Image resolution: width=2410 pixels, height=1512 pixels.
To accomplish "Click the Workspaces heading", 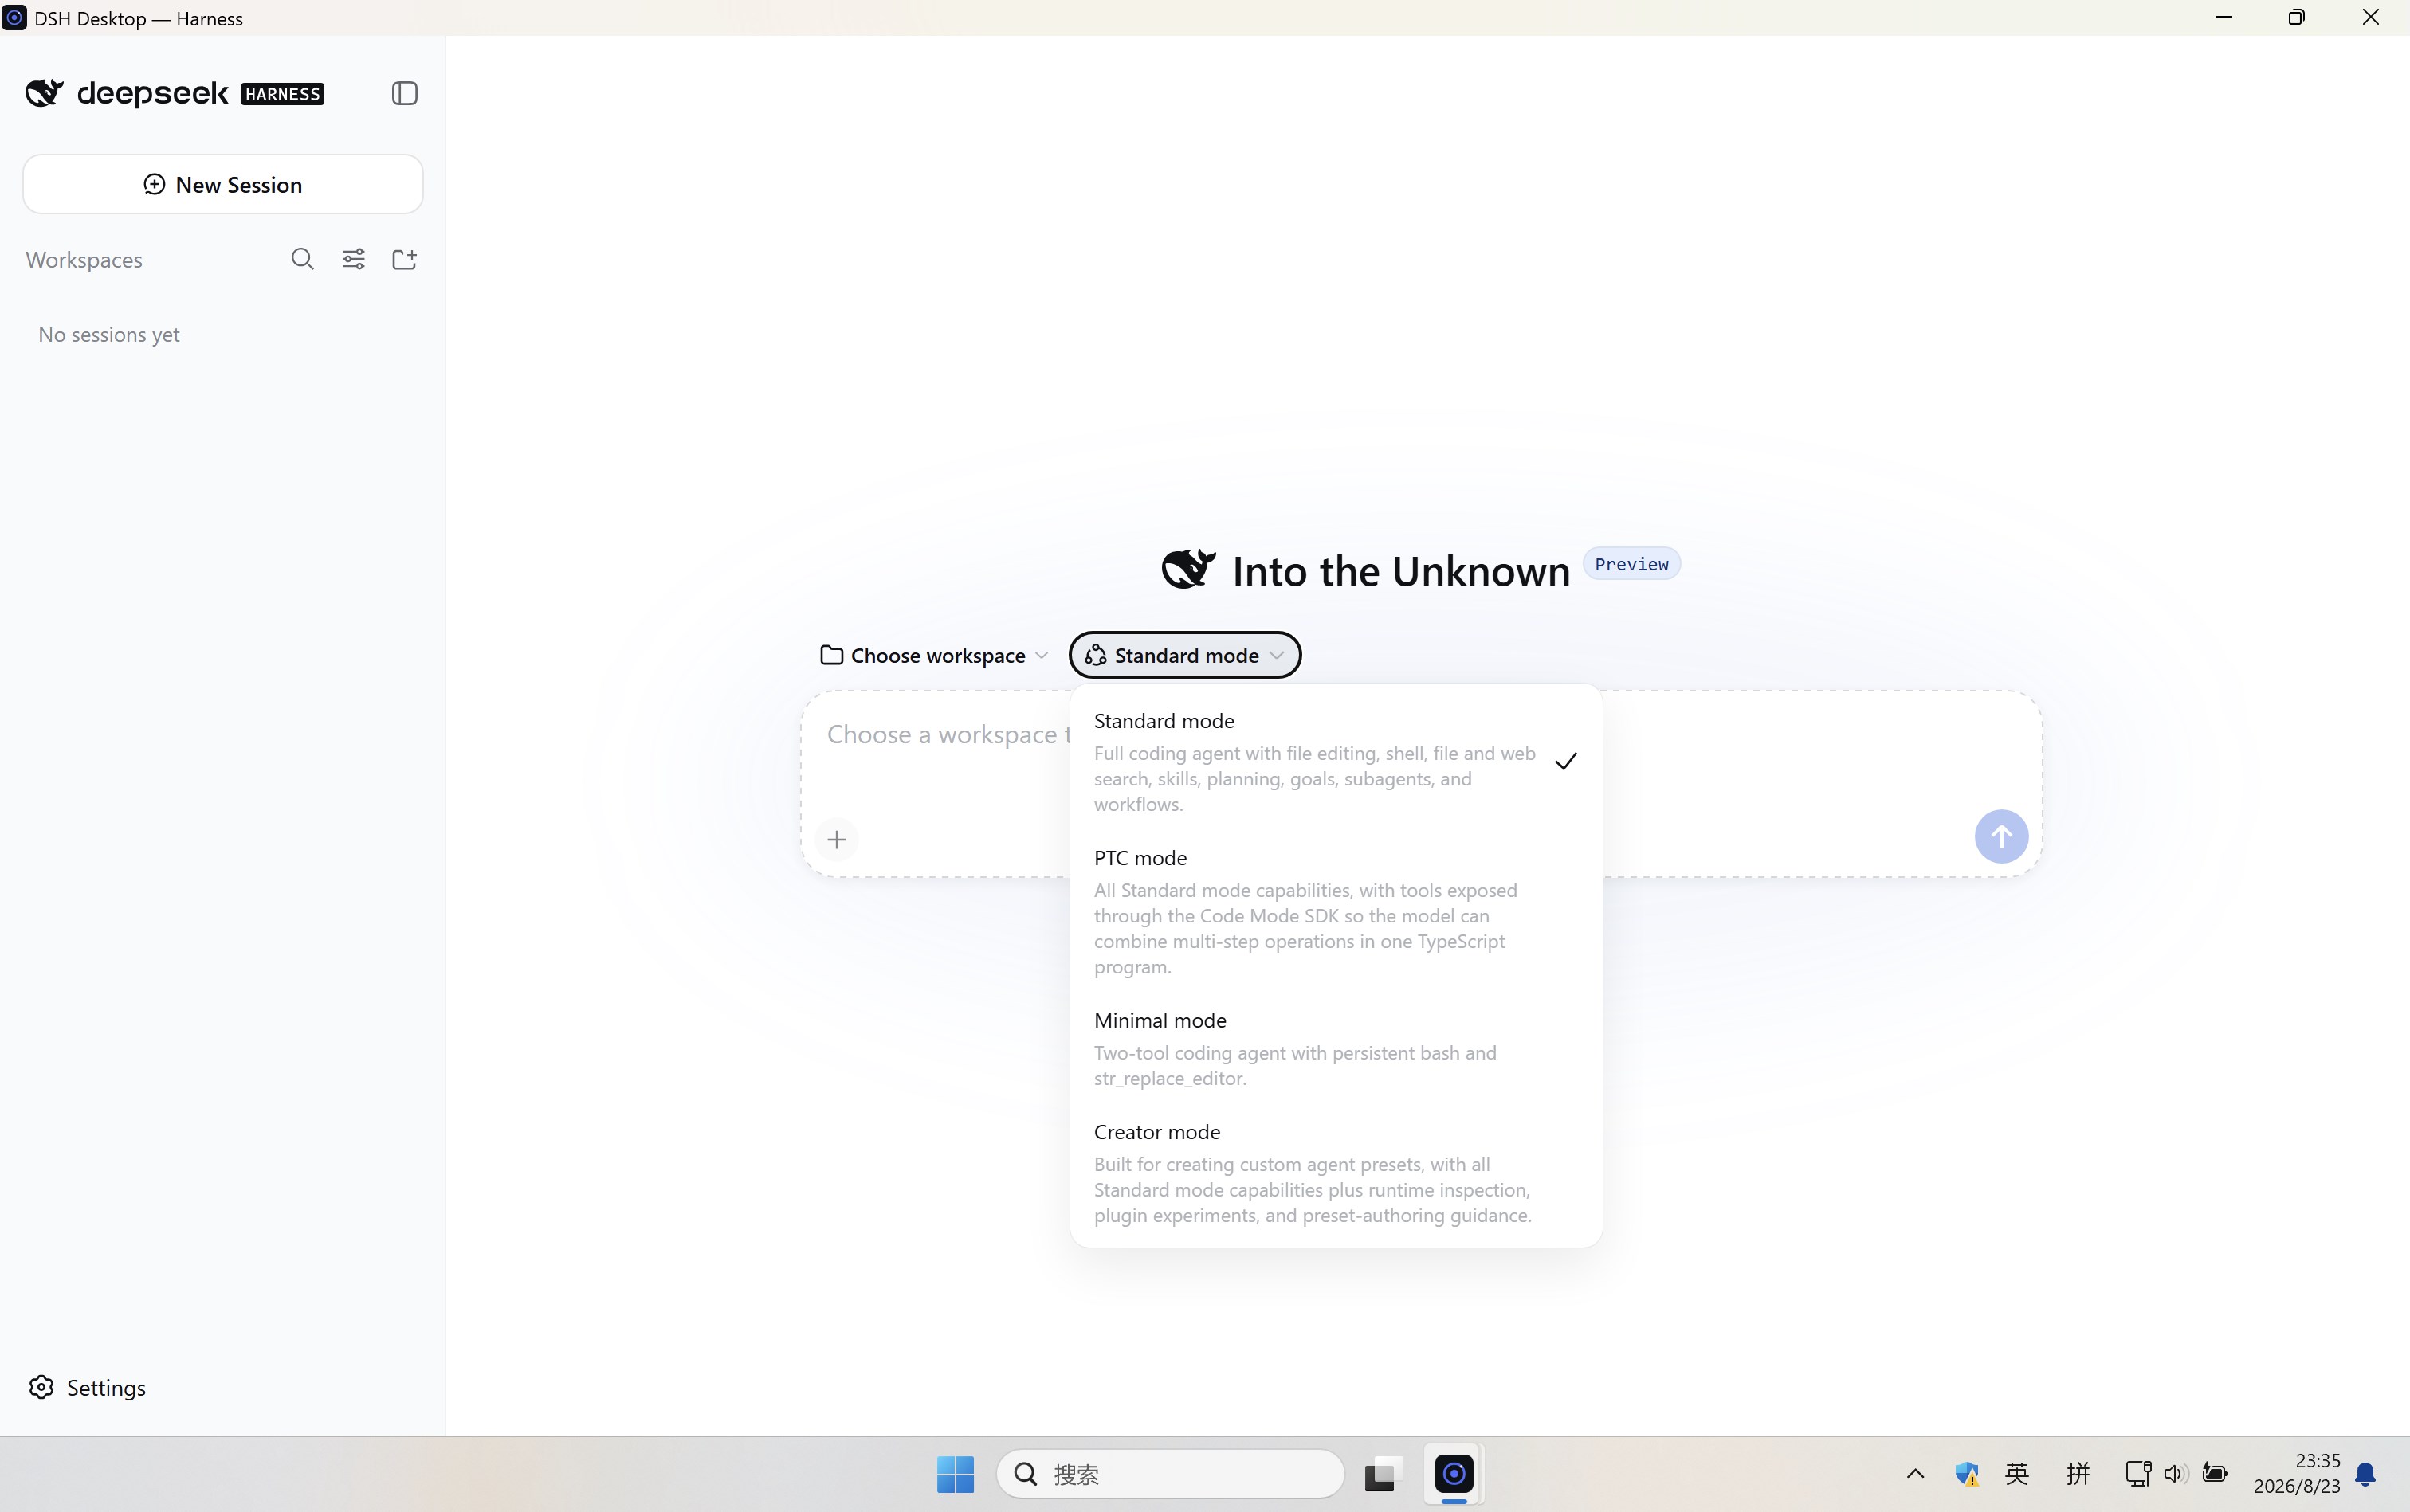I will [x=84, y=259].
